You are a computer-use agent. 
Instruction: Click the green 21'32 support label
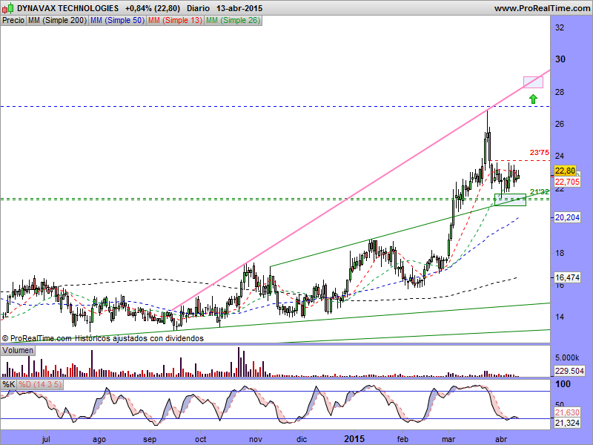pos(539,192)
